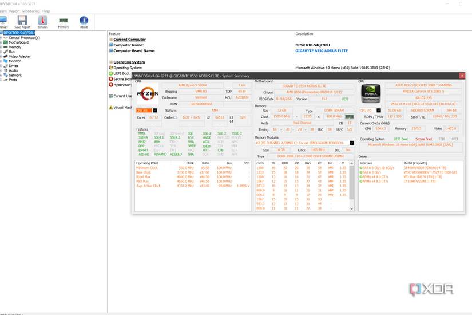
Task: Open the Help menu
Action: (46, 11)
